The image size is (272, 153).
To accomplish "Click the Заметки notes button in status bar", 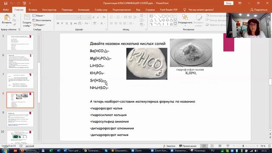I will pyautogui.click(x=169, y=146).
